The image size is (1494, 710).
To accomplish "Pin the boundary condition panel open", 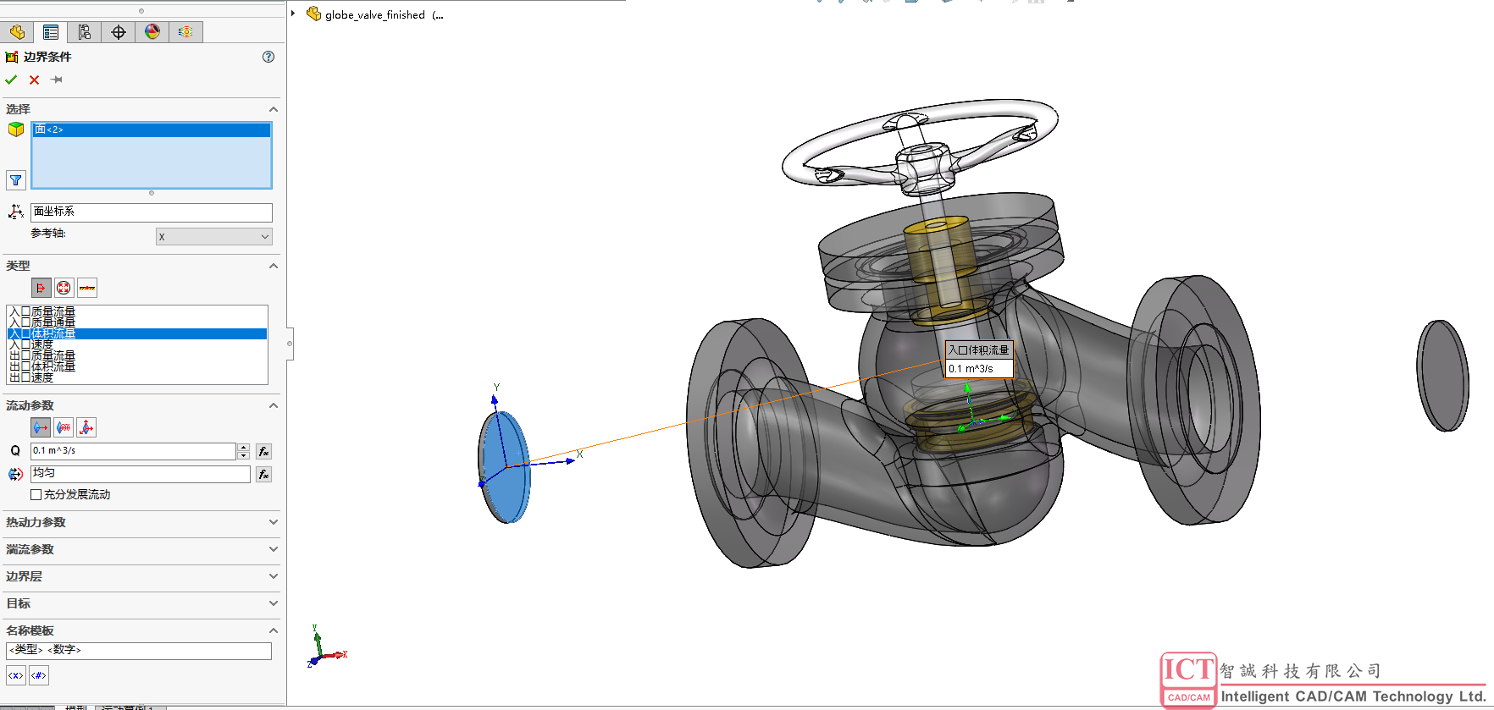I will 57,80.
